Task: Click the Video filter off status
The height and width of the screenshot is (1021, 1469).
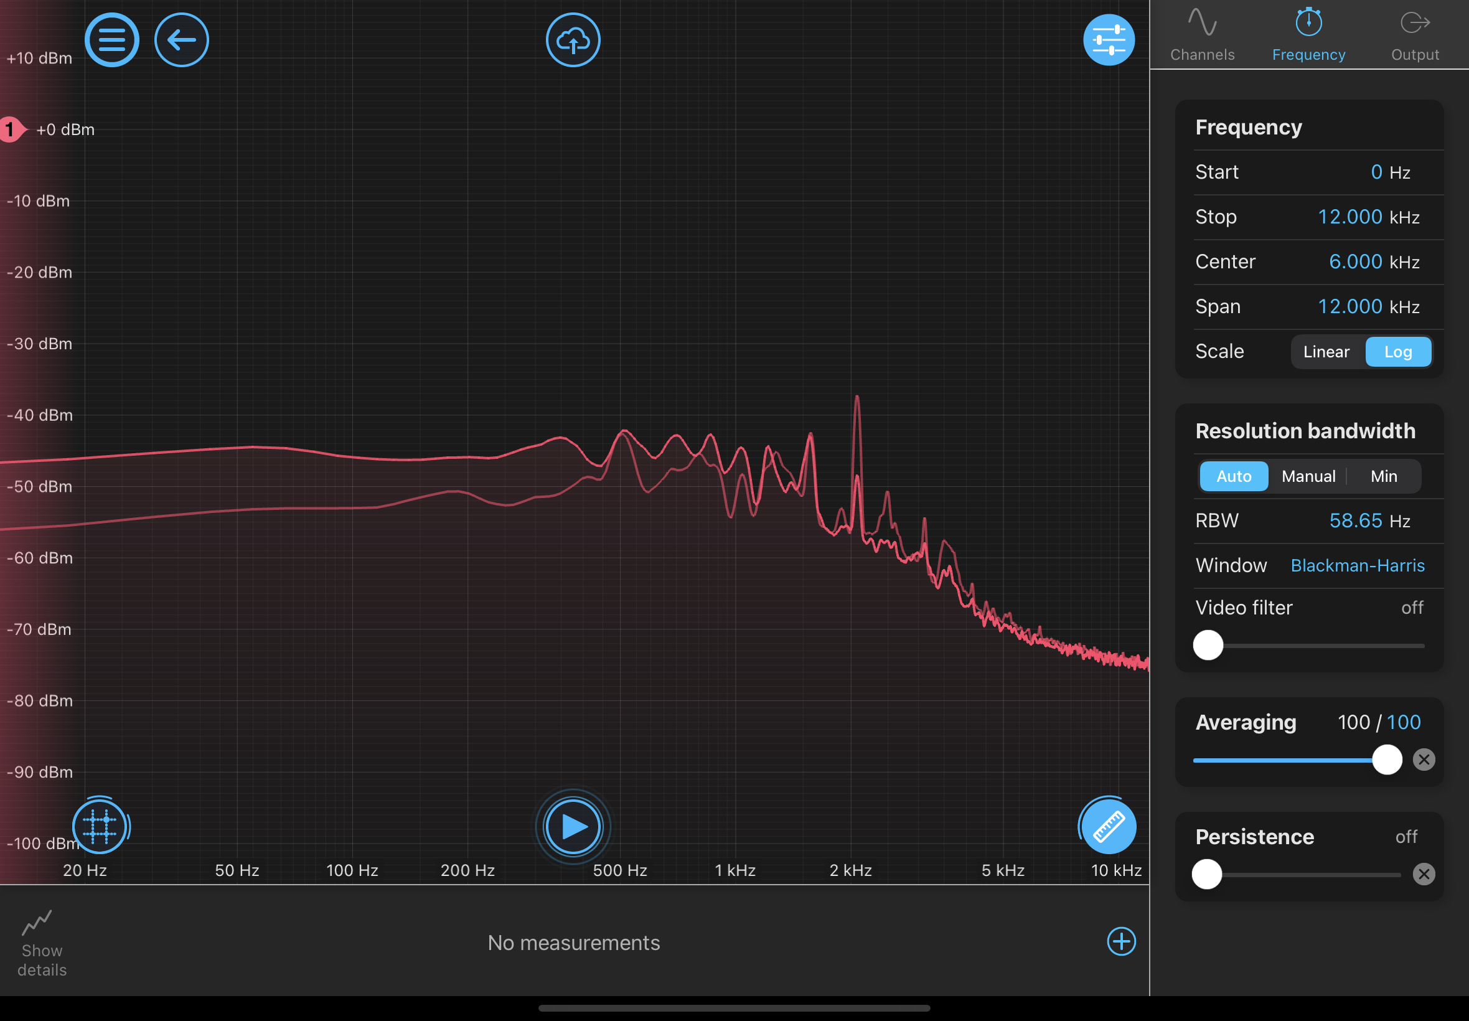Action: click(x=1412, y=608)
